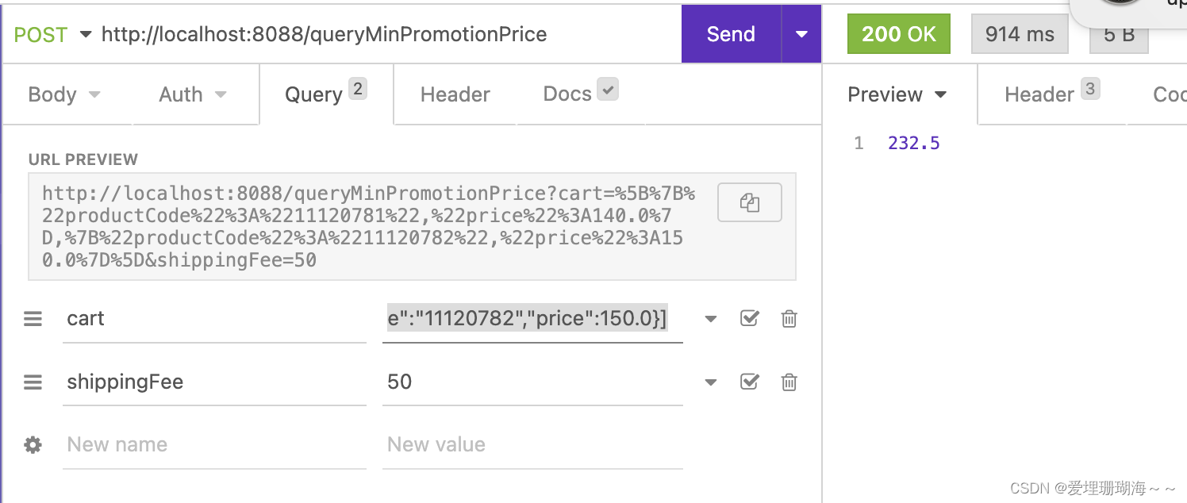This screenshot has height=503, width=1187.
Task: Open the shippingFee value type dropdown
Action: 710,382
